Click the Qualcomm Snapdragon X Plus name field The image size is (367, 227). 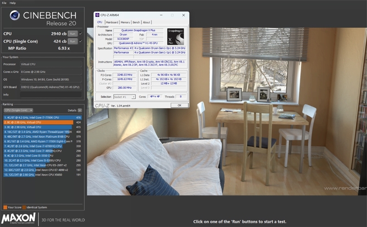click(138, 30)
